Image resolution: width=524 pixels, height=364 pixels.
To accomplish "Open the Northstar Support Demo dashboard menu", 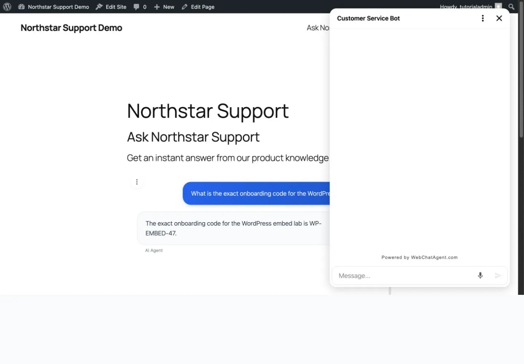I will pyautogui.click(x=53, y=7).
